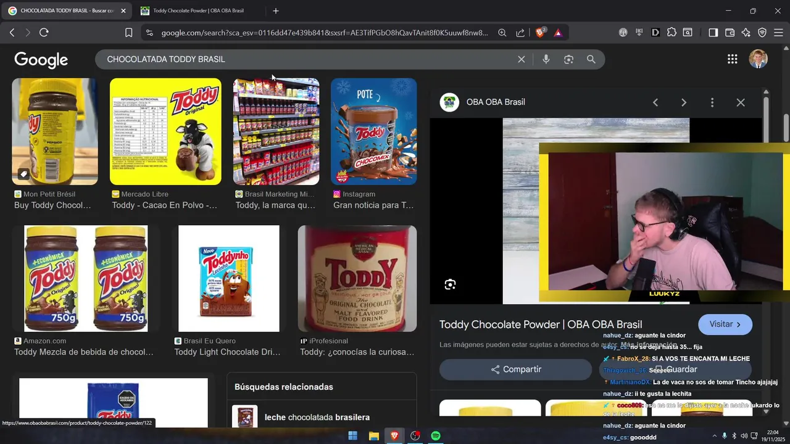Viewport: 790px width, 444px height.
Task: Open the browser hamburger main menu
Action: (x=778, y=33)
